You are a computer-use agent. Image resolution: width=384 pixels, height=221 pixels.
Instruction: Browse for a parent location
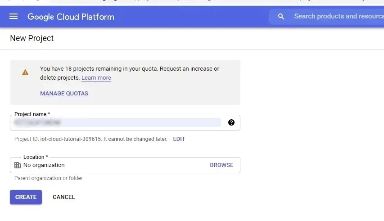221,165
